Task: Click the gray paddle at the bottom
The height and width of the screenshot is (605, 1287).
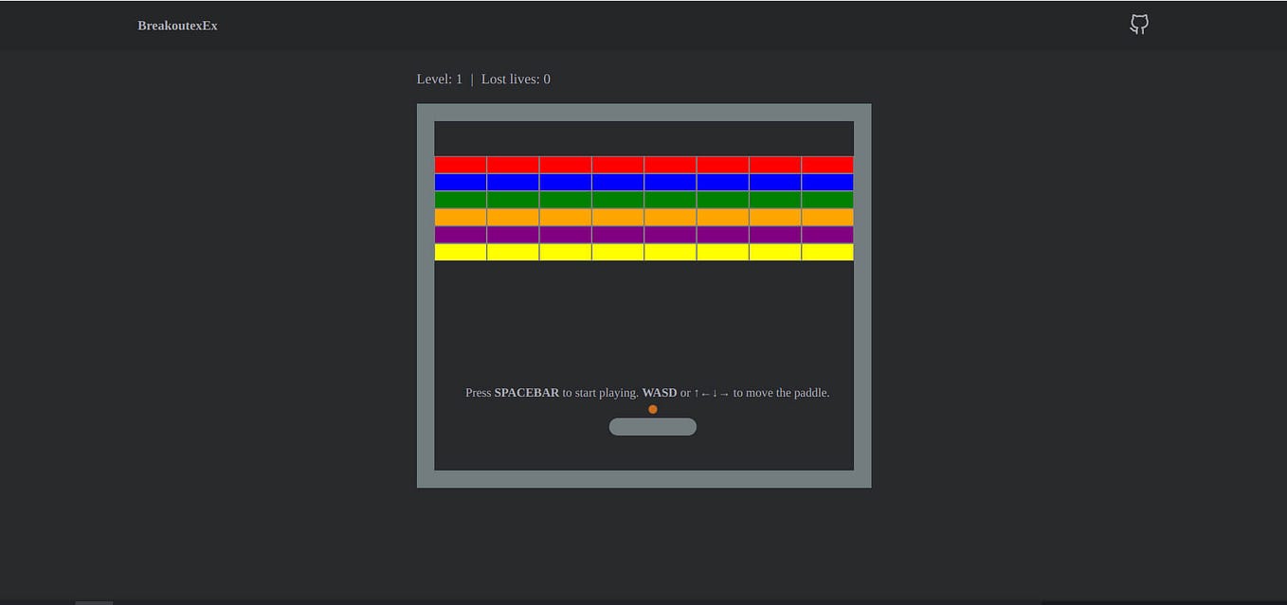Action: tap(653, 426)
